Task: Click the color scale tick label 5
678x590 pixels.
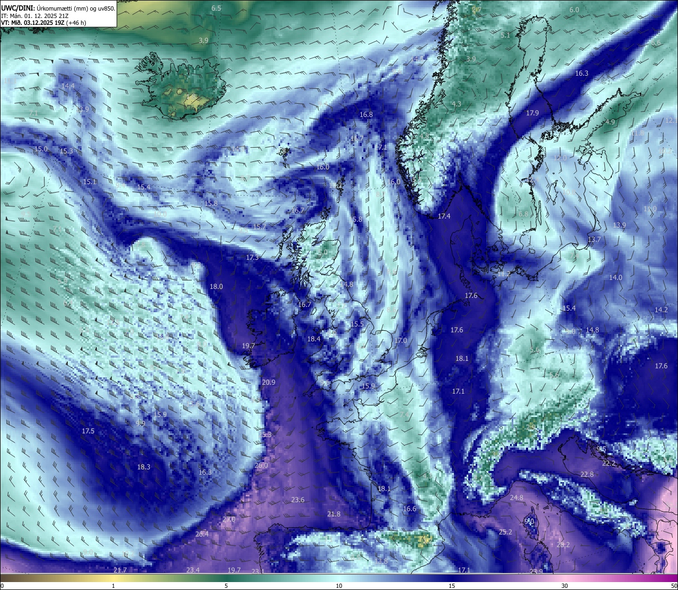Action: point(226,586)
